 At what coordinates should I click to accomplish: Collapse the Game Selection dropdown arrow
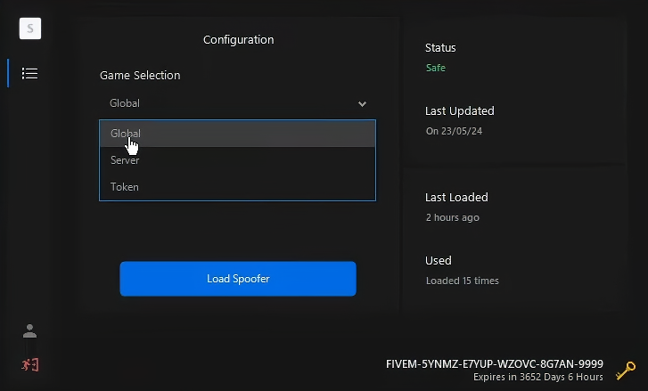coord(362,103)
